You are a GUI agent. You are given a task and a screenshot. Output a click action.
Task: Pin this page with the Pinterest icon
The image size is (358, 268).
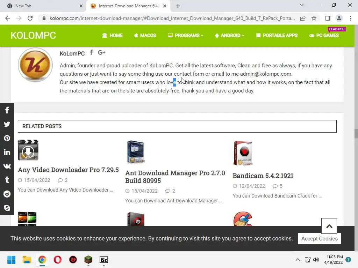point(7,138)
